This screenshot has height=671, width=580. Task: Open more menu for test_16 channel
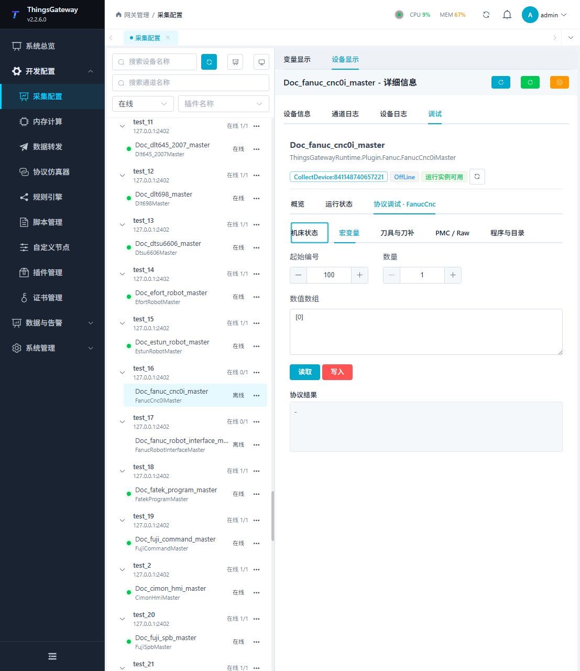[x=256, y=372]
